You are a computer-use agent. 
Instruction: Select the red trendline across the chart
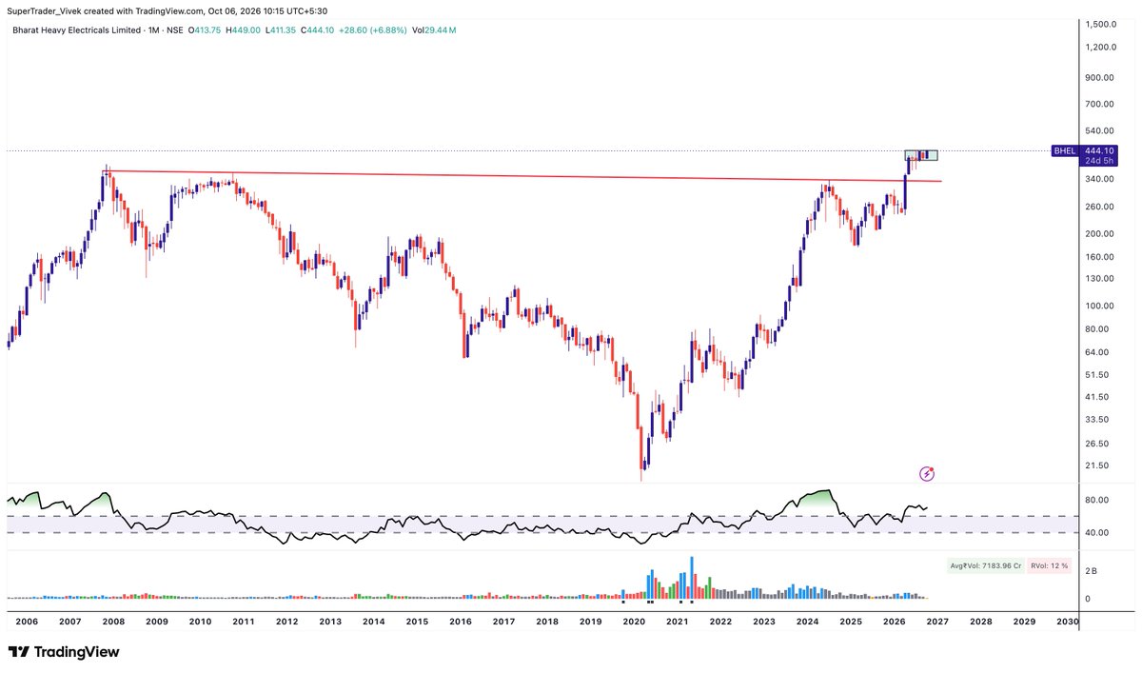coord(523,176)
